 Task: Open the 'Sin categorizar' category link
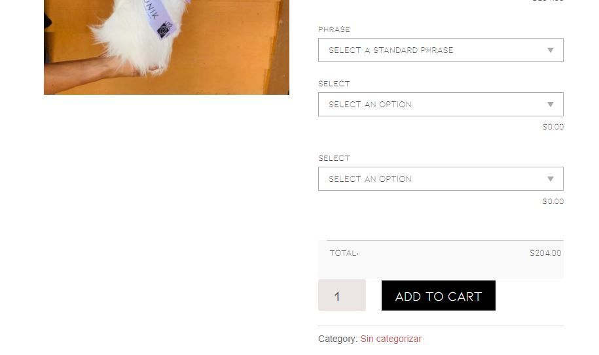[x=390, y=339]
